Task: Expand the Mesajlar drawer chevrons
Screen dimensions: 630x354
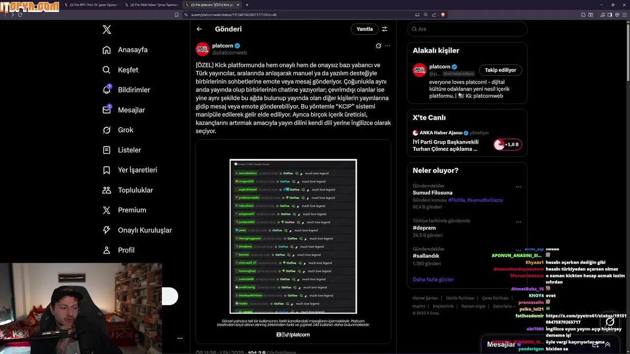Action: pos(608,345)
